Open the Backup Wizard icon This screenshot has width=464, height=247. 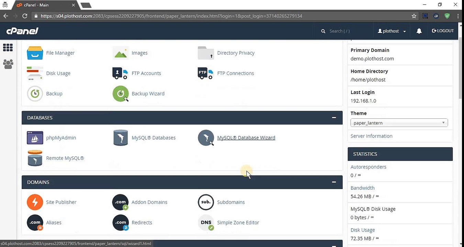click(121, 94)
